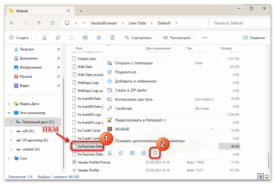Open Музыка in quick access
Screen dimensions: 275x184
click(x=25, y=76)
